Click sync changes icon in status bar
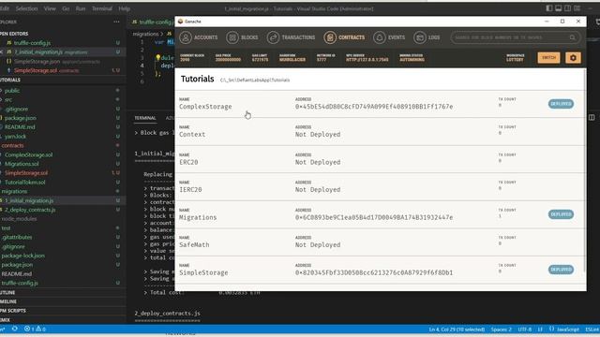The height and width of the screenshot is (337, 600). coord(15,329)
